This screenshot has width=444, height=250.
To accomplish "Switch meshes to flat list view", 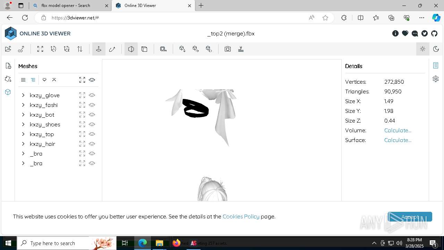I will (x=23, y=80).
